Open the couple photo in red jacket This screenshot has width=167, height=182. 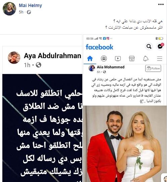(125, 144)
